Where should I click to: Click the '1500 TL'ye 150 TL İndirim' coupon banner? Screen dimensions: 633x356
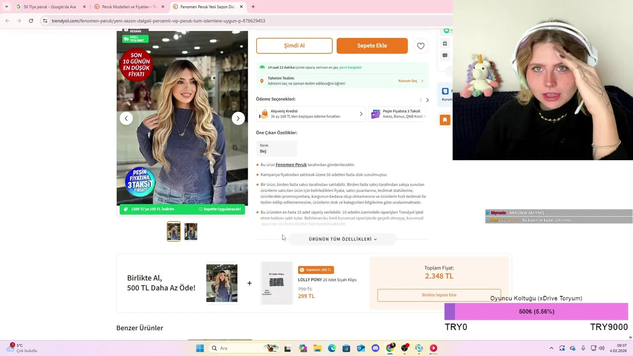(182, 209)
